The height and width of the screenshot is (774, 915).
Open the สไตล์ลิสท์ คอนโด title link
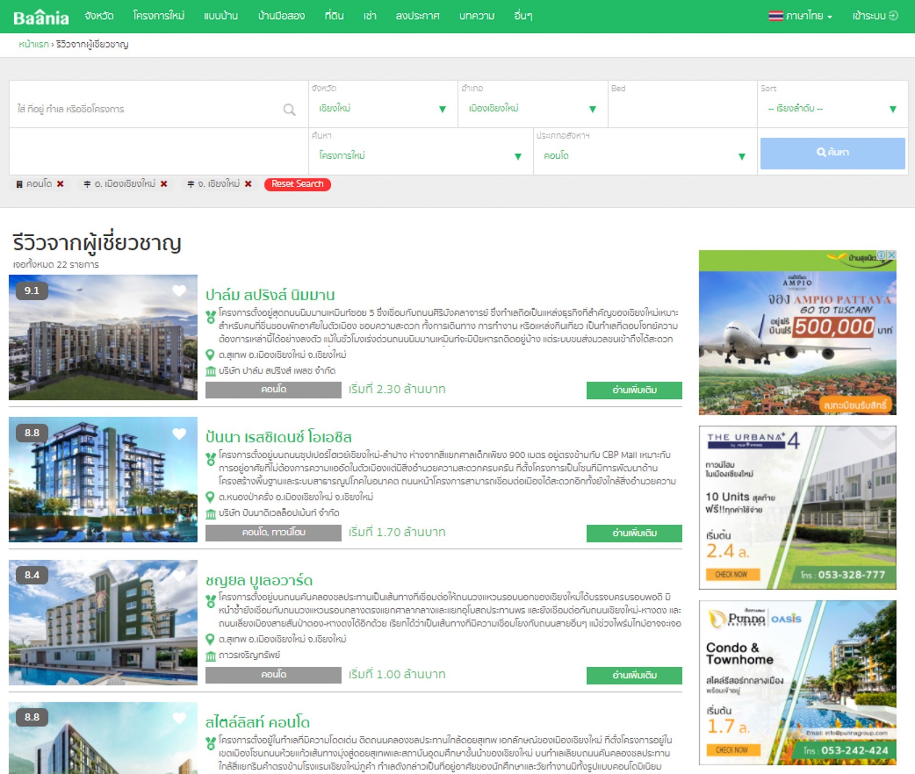point(257,723)
